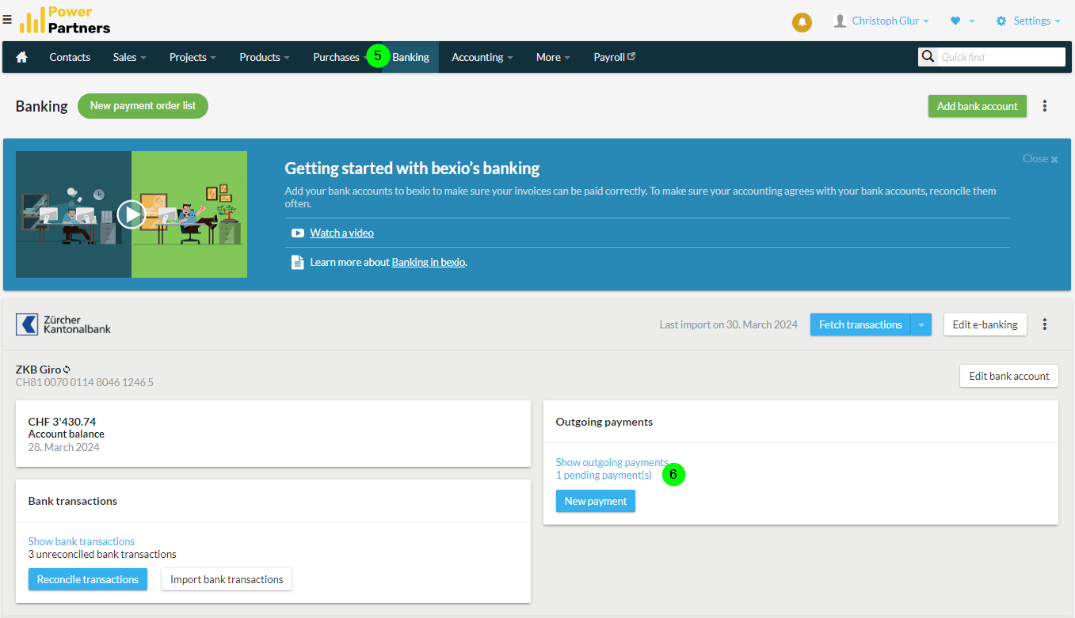1075x618 pixels.
Task: Click Add bank account button
Action: click(x=977, y=106)
